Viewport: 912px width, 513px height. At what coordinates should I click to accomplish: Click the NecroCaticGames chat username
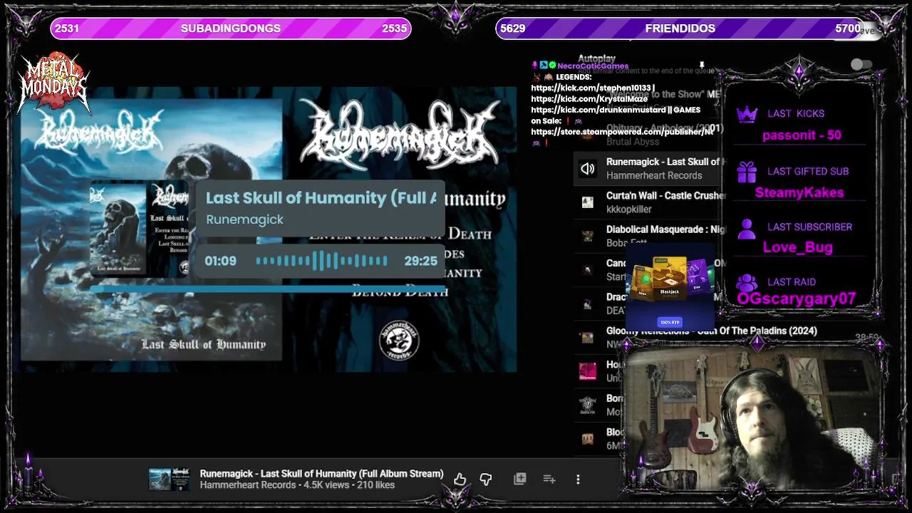coord(593,66)
